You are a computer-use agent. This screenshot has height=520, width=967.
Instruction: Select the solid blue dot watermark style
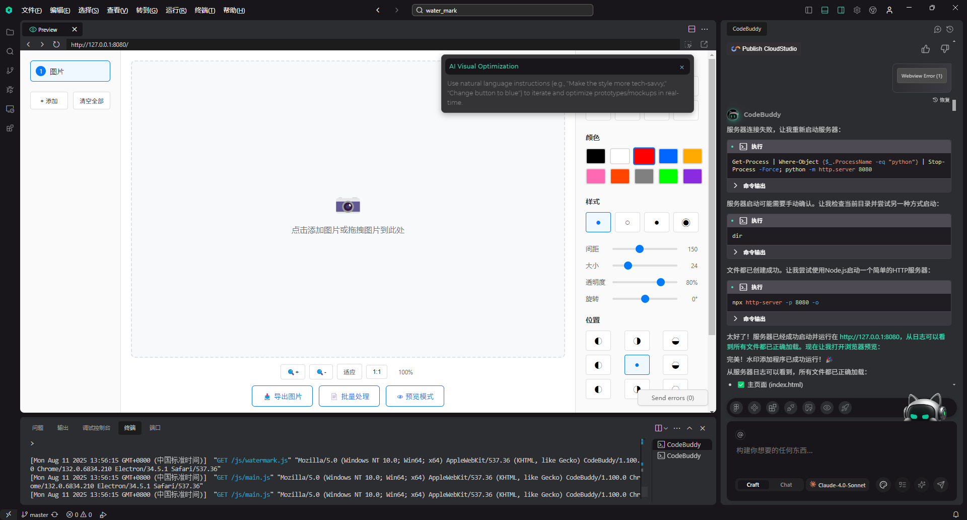(598, 222)
